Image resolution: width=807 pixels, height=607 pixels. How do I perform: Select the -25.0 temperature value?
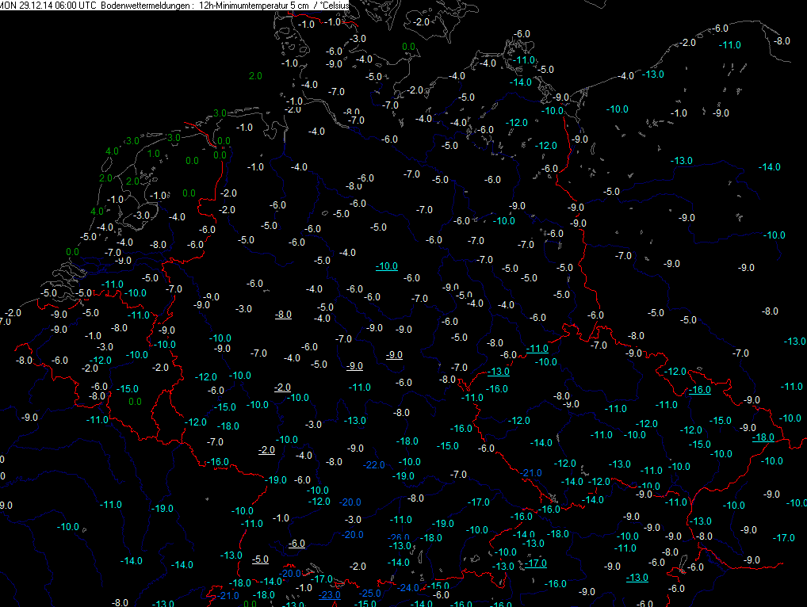click(x=371, y=594)
